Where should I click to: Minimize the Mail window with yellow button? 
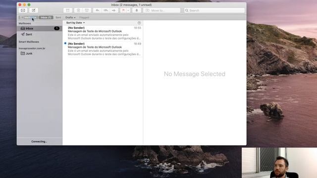pos(24,4)
